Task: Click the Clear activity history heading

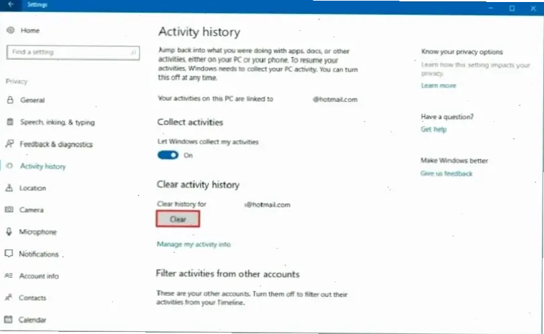Action: tap(198, 185)
